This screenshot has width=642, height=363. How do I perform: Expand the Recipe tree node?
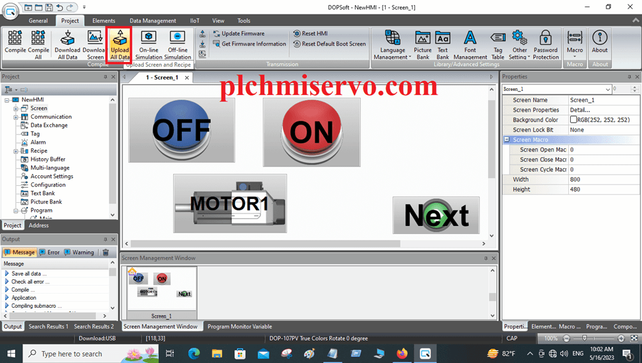pos(16,151)
